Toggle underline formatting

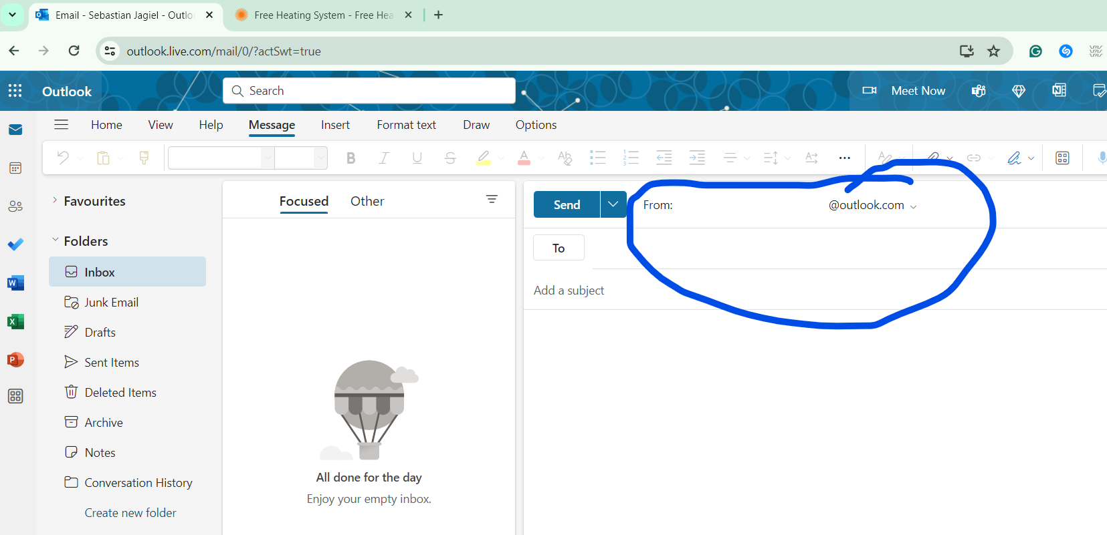tap(417, 158)
